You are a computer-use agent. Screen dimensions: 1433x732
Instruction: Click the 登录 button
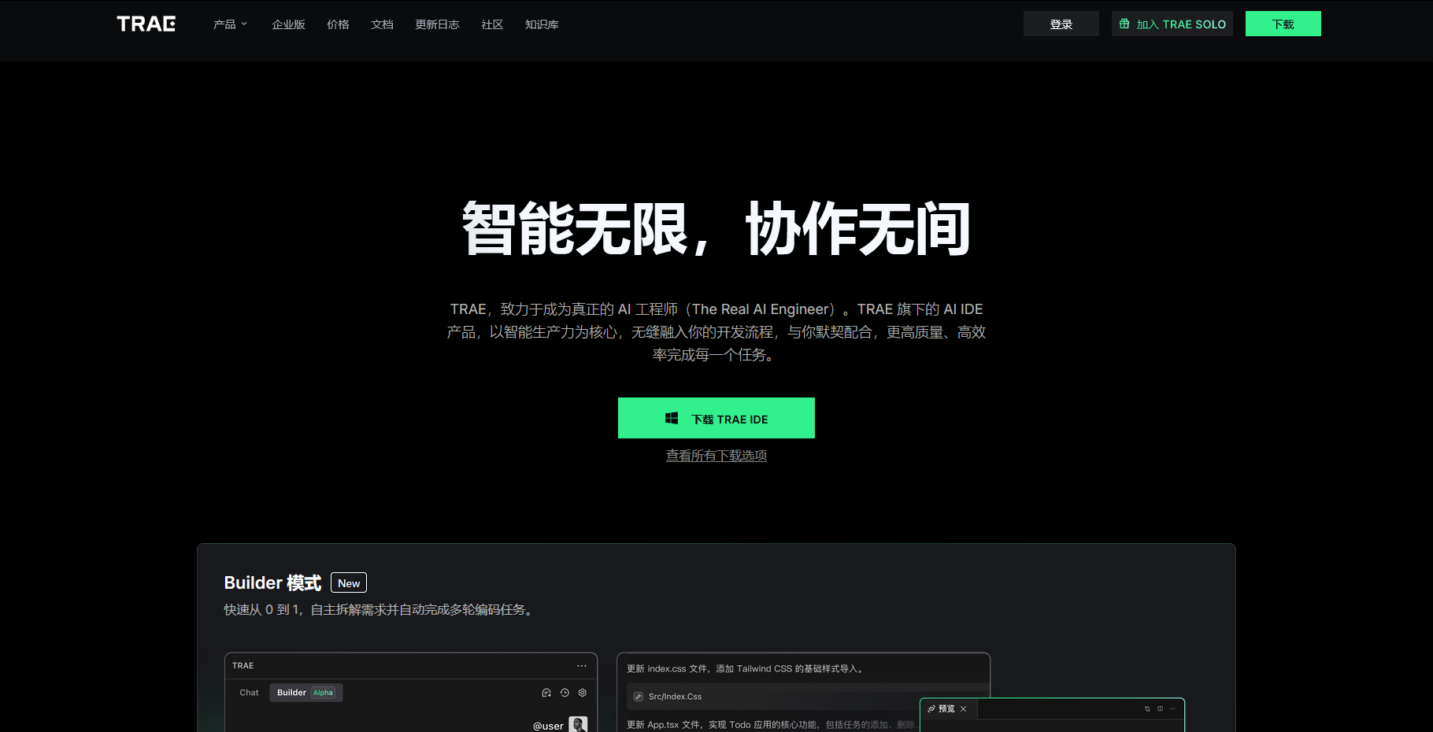pyautogui.click(x=1061, y=24)
